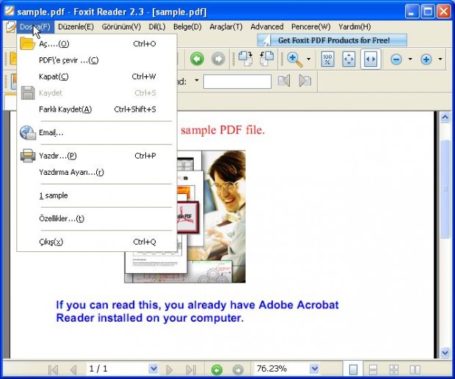Choose PDF'e çevir from Dosya menu
This screenshot has height=379, width=455.
[97, 60]
